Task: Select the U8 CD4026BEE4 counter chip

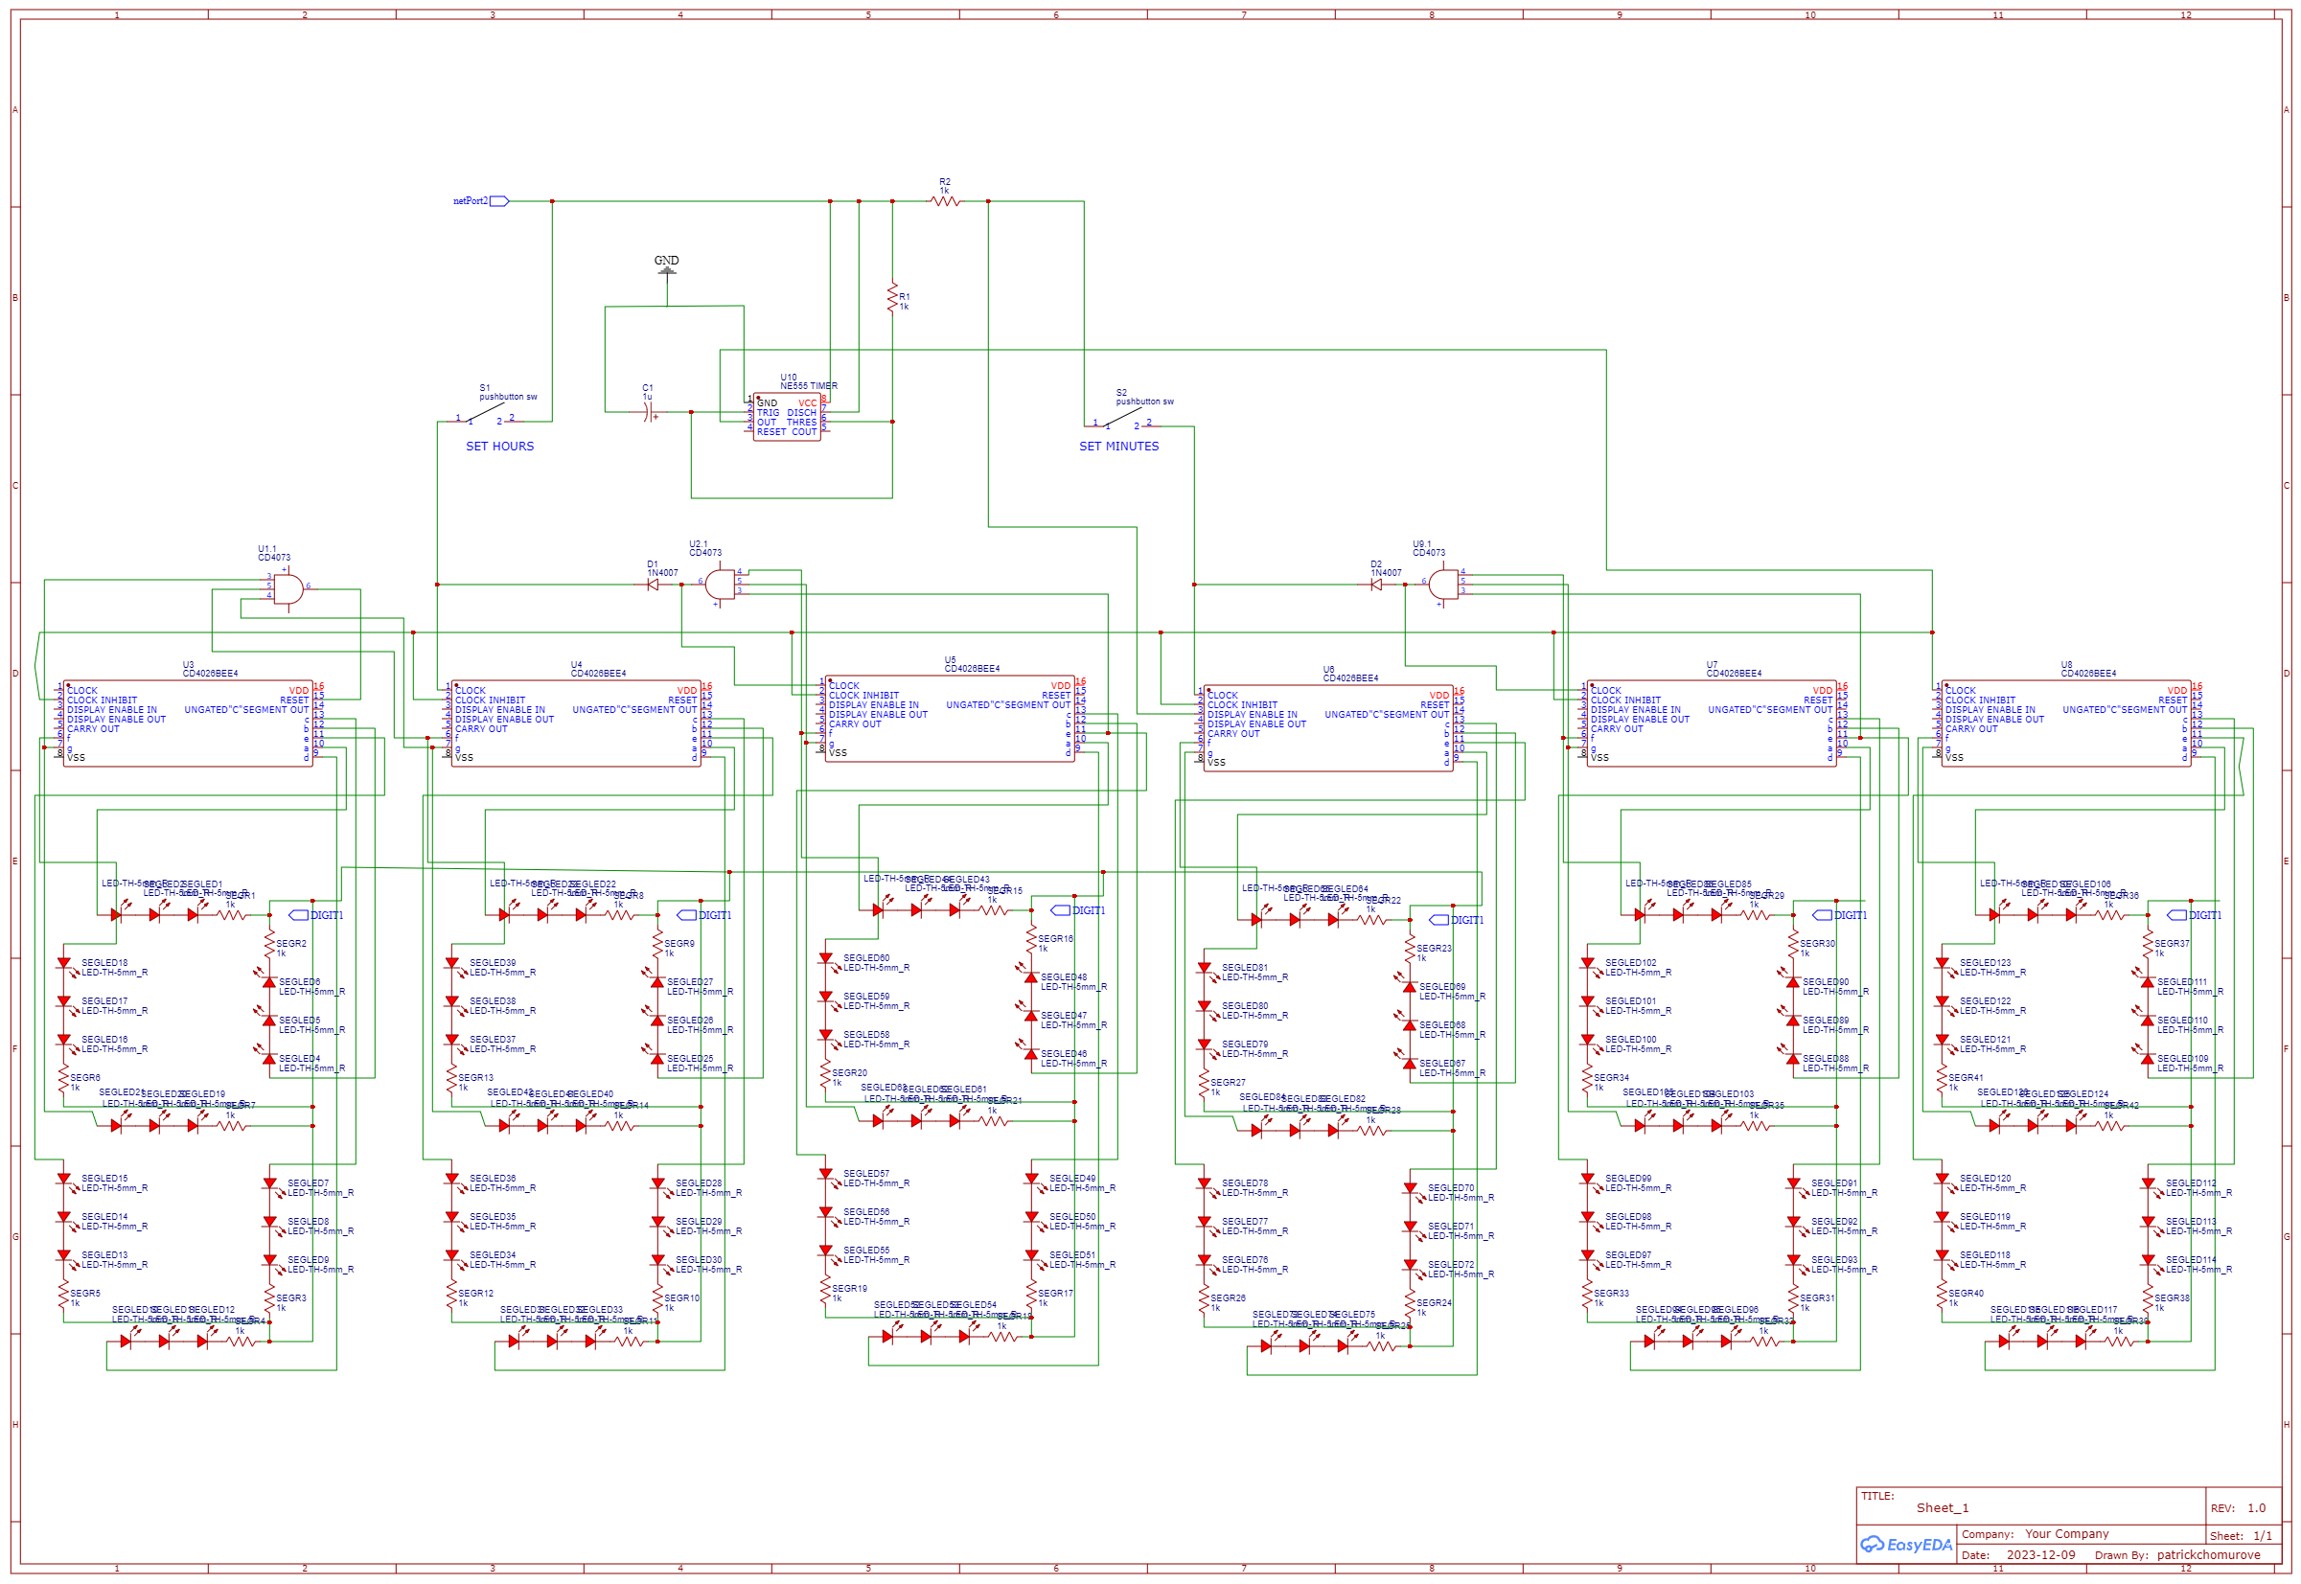Action: pyautogui.click(x=2066, y=723)
